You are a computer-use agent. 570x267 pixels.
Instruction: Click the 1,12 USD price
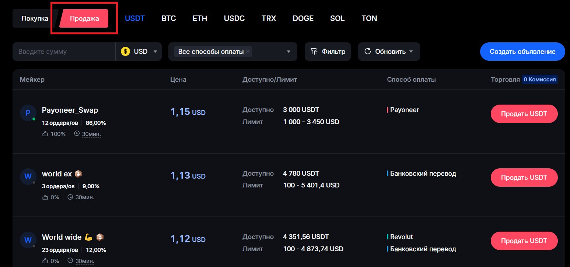coord(188,239)
